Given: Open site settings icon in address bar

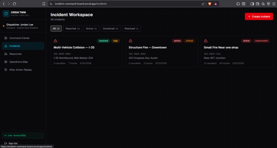Looking at the screenshot, I should pos(51,4).
